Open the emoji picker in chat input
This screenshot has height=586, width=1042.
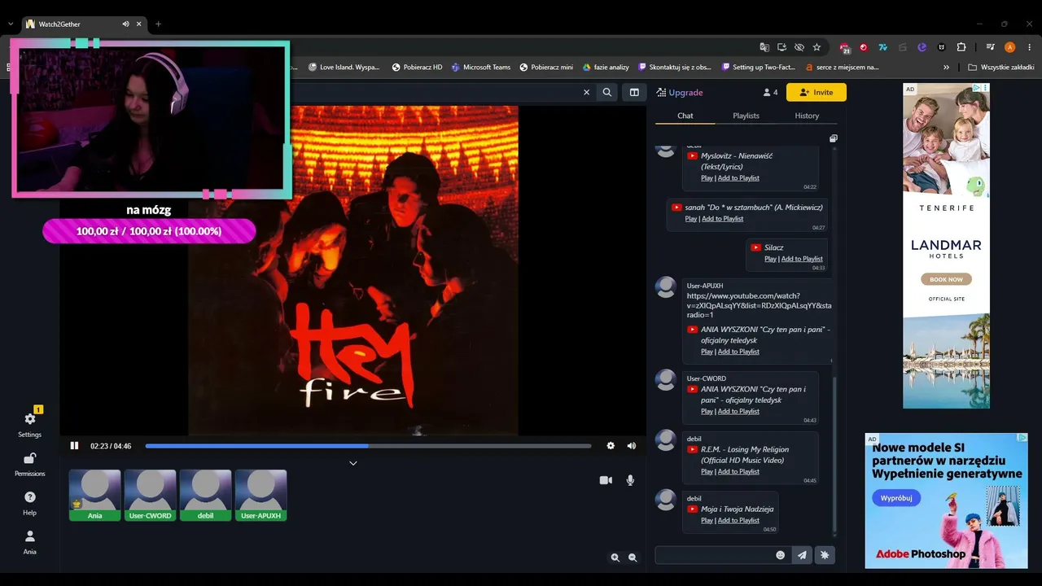(780, 555)
